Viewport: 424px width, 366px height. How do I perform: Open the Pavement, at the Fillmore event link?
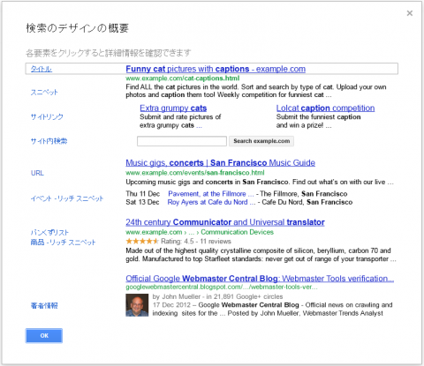[211, 194]
